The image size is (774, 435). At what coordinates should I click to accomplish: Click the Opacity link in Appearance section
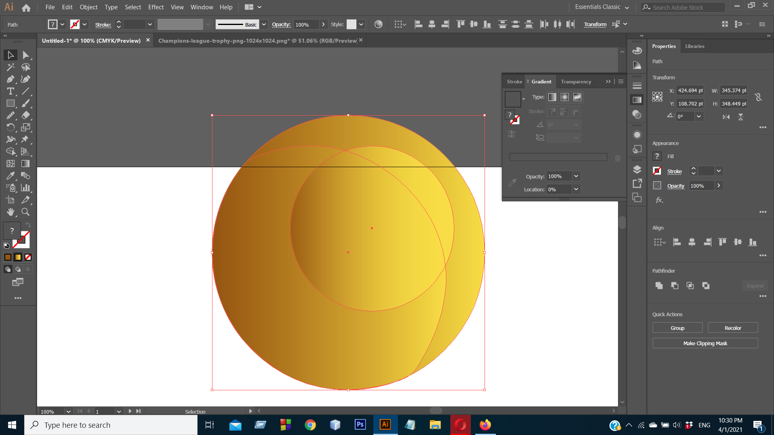point(676,186)
